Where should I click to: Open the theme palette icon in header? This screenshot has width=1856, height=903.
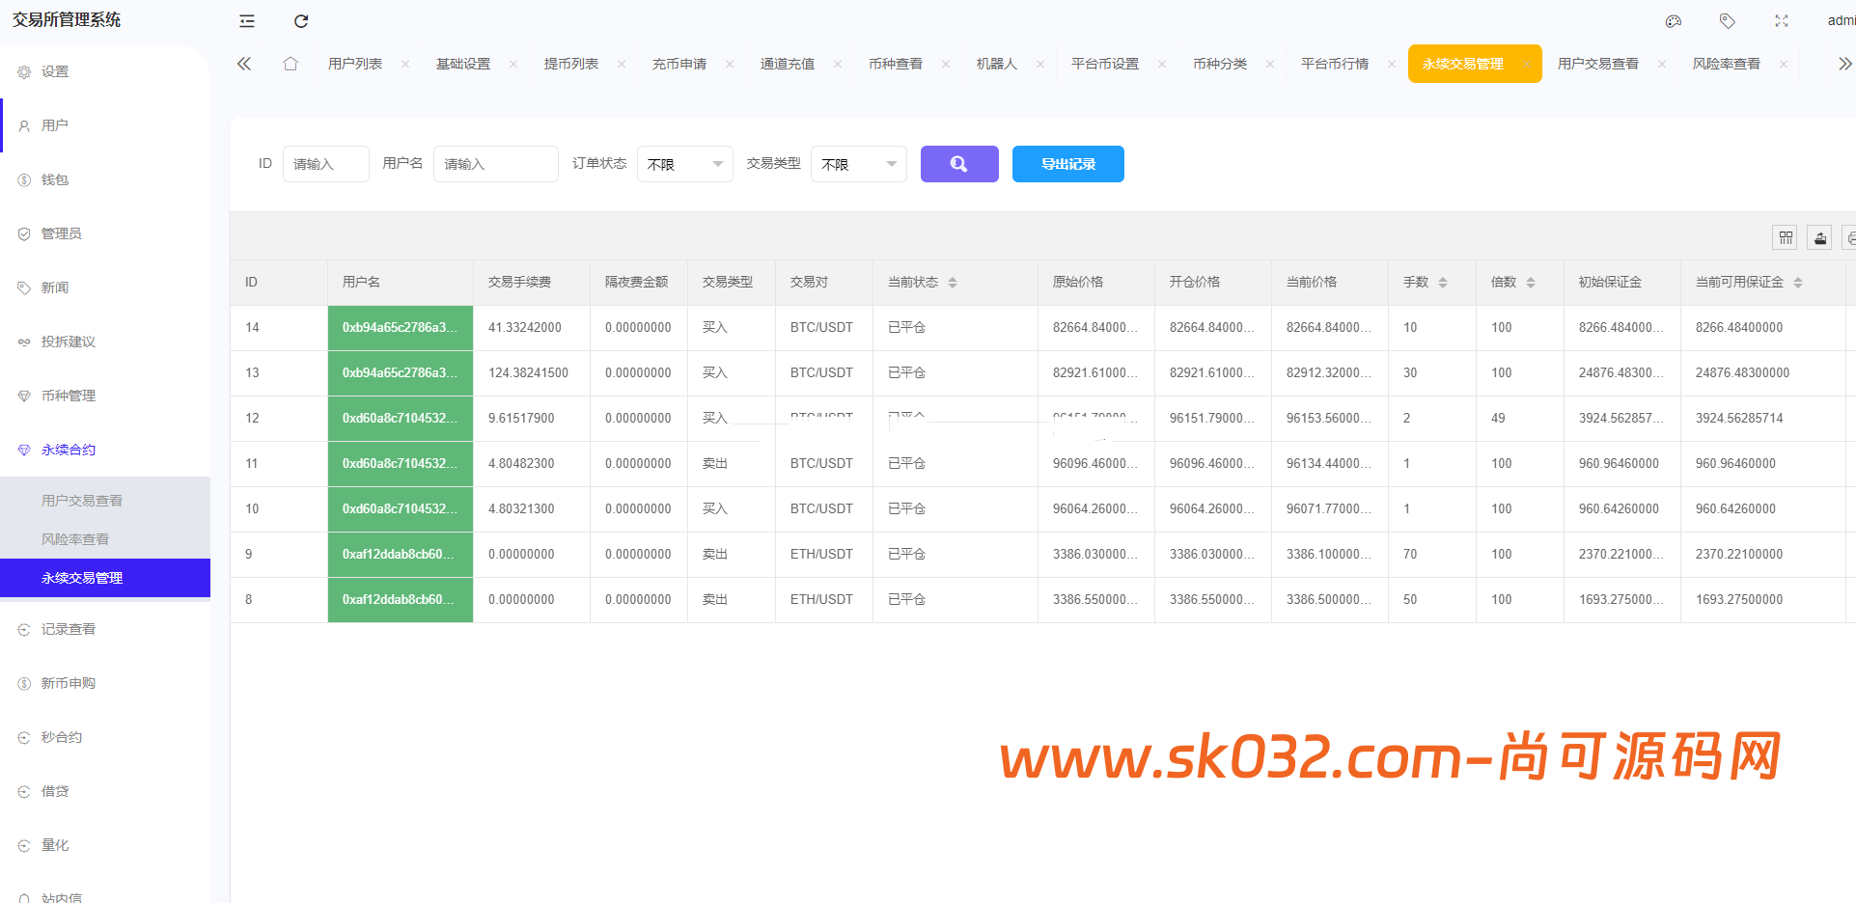tap(1673, 20)
